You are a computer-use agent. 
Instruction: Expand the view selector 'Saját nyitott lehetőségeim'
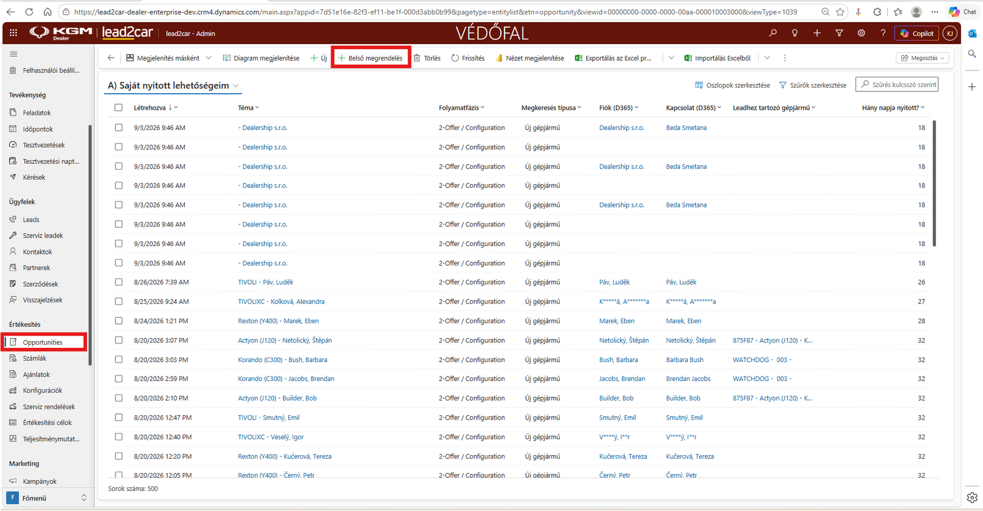pyautogui.click(x=235, y=86)
